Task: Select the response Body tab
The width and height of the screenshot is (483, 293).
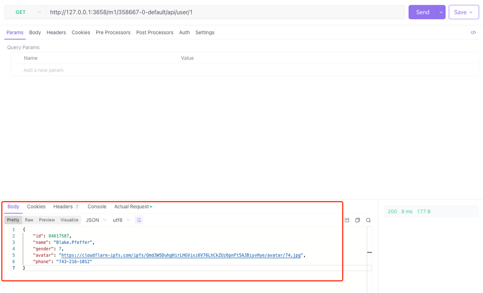Action: coord(13,207)
